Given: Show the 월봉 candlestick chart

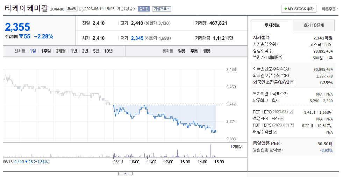Looking at the screenshot, I should tap(207, 51).
